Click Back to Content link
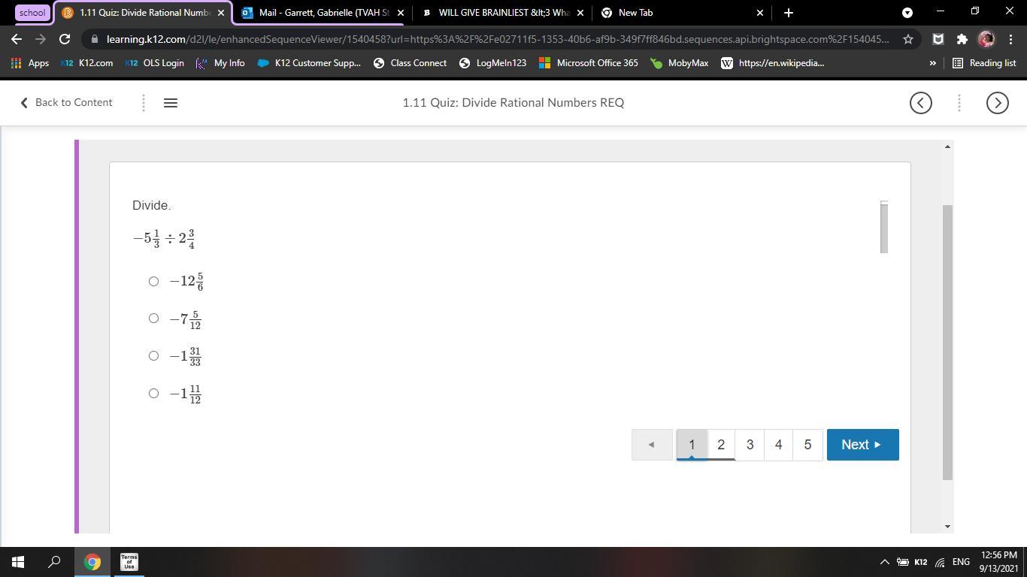This screenshot has width=1027, height=577. 66,102
